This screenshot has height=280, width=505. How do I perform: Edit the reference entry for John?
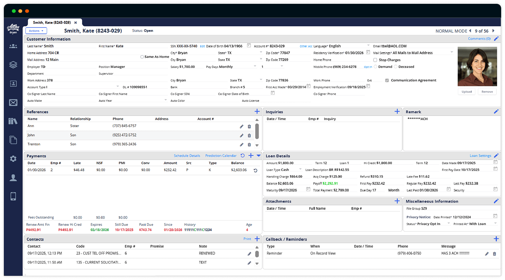point(241,135)
